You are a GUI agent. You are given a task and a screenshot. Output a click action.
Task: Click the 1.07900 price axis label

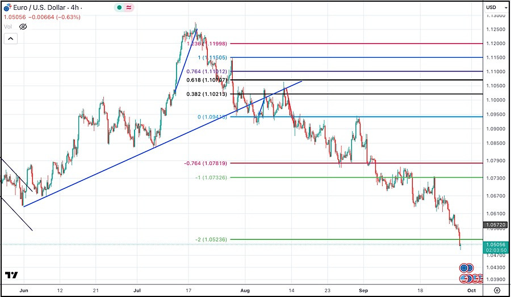495,161
